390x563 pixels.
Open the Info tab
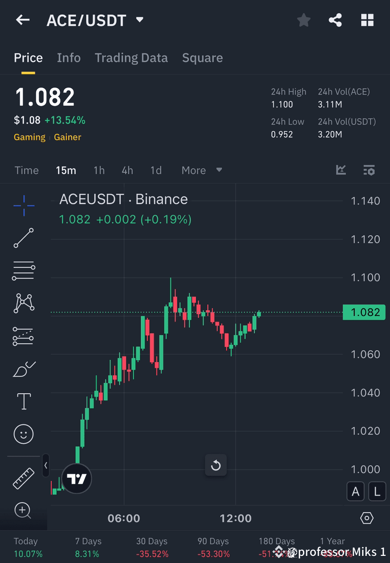[x=69, y=58]
